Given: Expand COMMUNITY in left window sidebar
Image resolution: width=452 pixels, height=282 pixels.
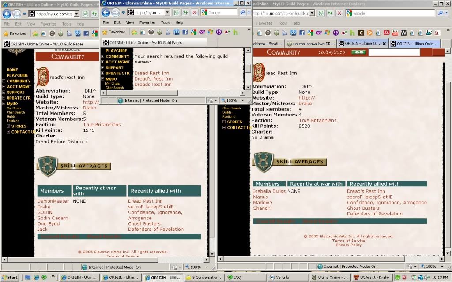Looking at the screenshot, I should [x=4, y=81].
